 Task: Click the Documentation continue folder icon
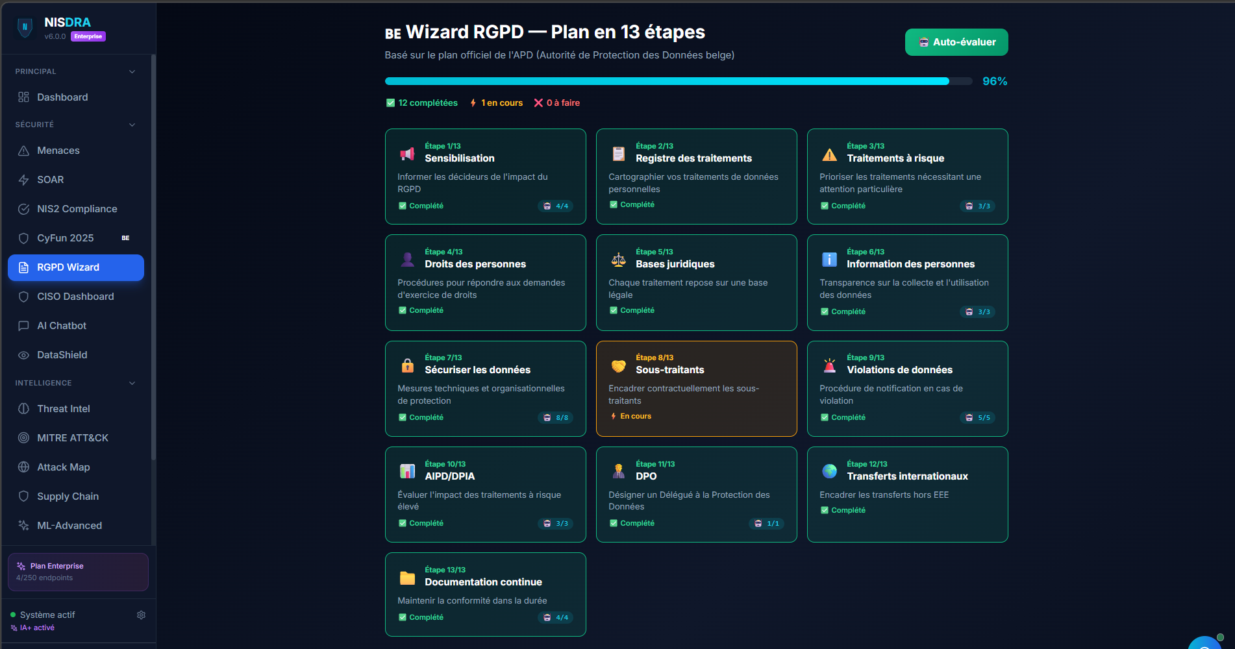click(x=407, y=578)
